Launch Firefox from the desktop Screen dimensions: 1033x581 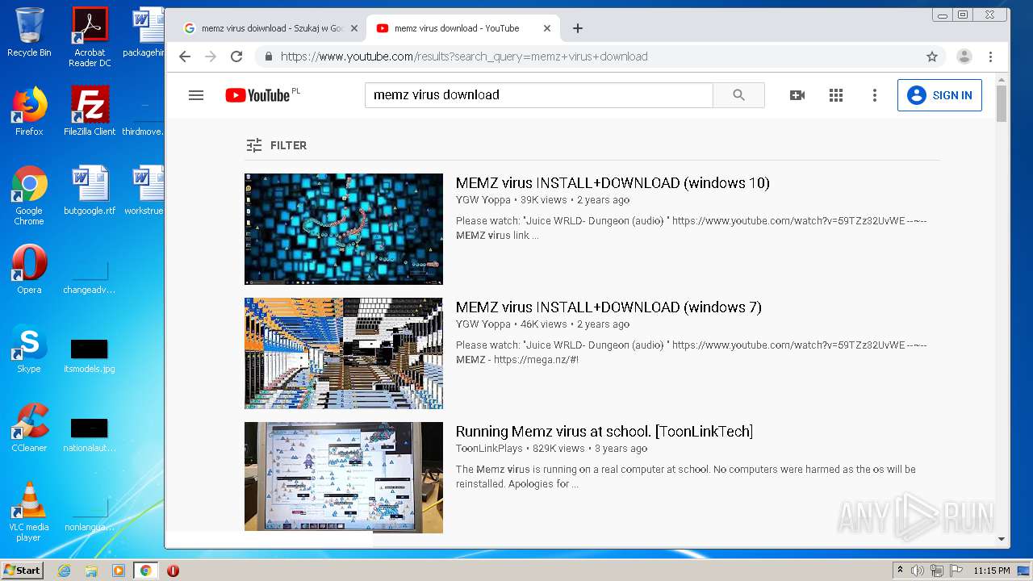coord(29,111)
